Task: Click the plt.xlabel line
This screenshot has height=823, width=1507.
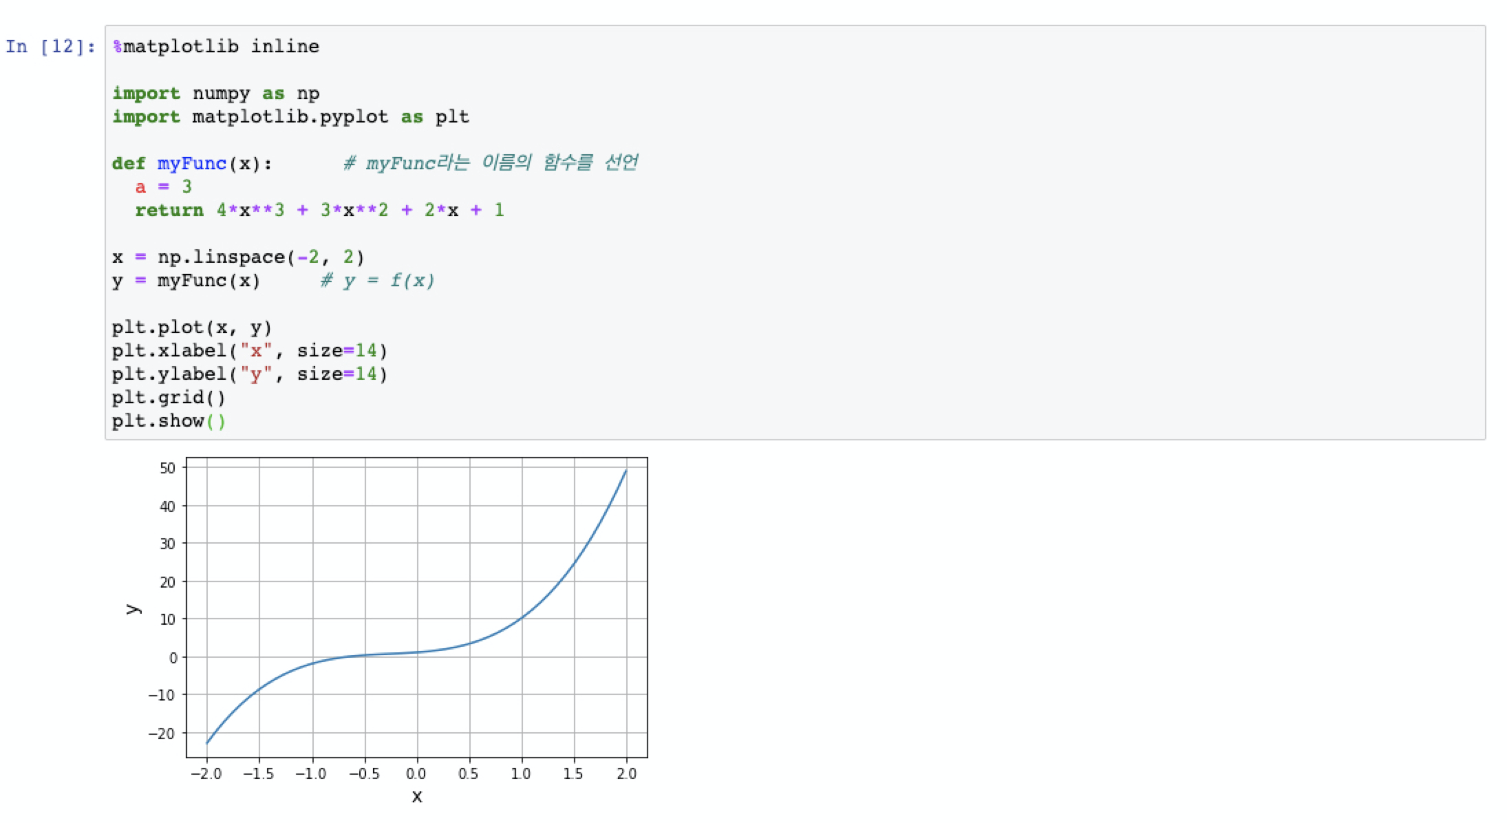Action: click(x=249, y=350)
